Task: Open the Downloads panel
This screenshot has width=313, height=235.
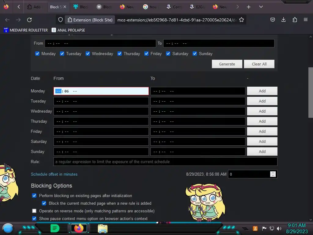Action: pos(283,20)
